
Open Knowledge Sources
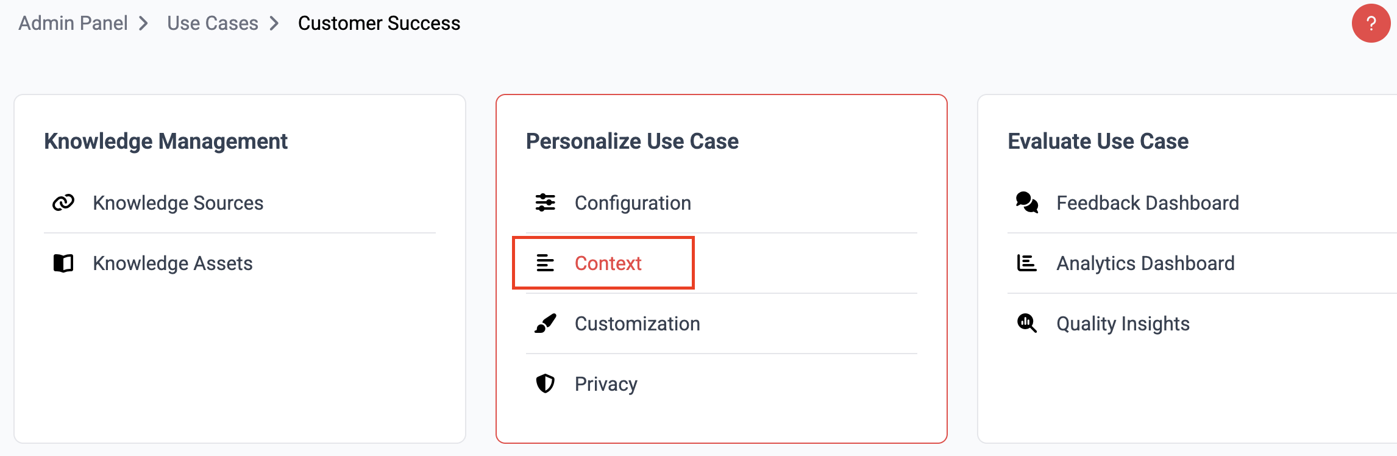(178, 203)
